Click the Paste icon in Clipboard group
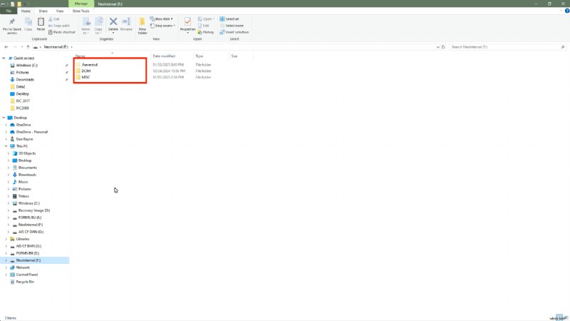The height and width of the screenshot is (321, 570). (x=41, y=24)
